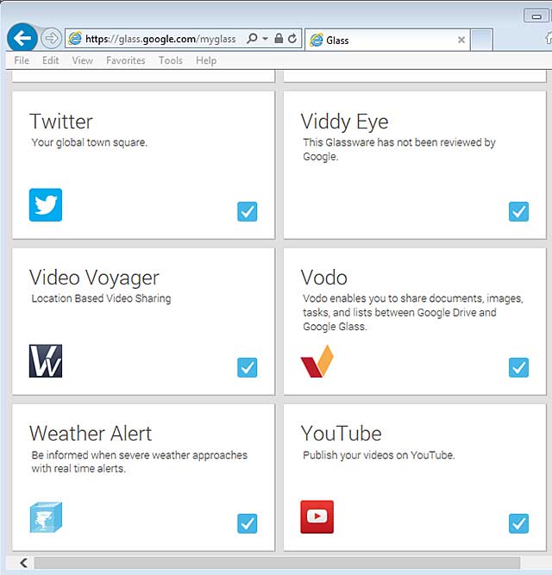This screenshot has height=575, width=552.
Task: Click the Video Voyager logo icon
Action: click(46, 361)
